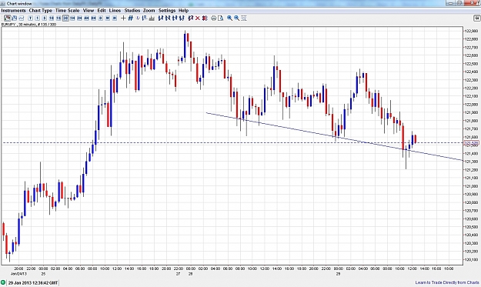
Task: Open the View menu
Action: pos(89,11)
